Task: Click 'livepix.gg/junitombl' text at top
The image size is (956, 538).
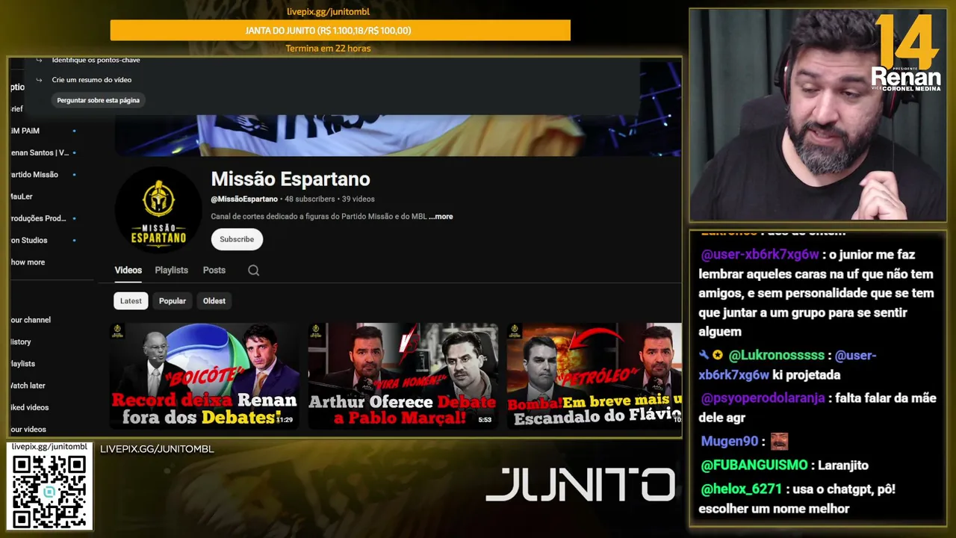Action: coord(329,12)
